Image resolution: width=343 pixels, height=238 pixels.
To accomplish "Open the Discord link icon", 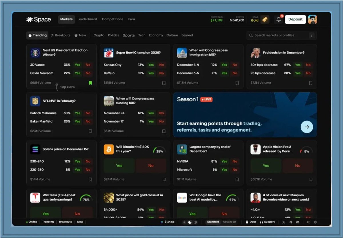I will pyautogui.click(x=298, y=222).
